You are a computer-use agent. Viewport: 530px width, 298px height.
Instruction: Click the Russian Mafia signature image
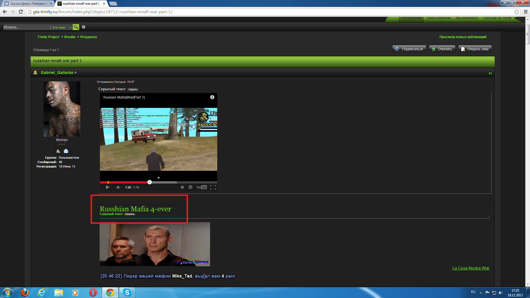click(x=155, y=244)
